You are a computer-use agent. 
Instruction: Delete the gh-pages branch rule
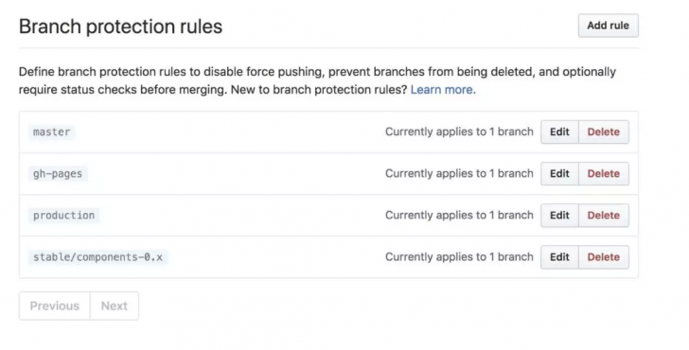coord(604,173)
